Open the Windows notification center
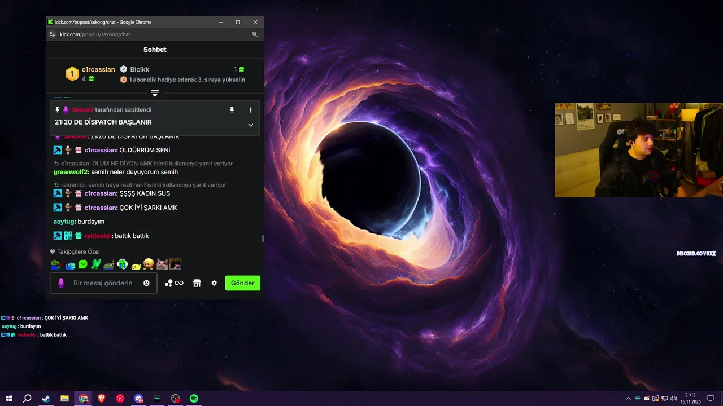The image size is (723, 406). pos(711,399)
